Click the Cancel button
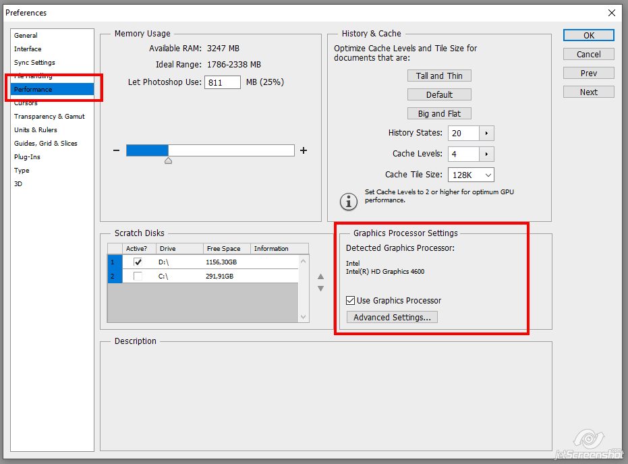628x464 pixels. 588,54
